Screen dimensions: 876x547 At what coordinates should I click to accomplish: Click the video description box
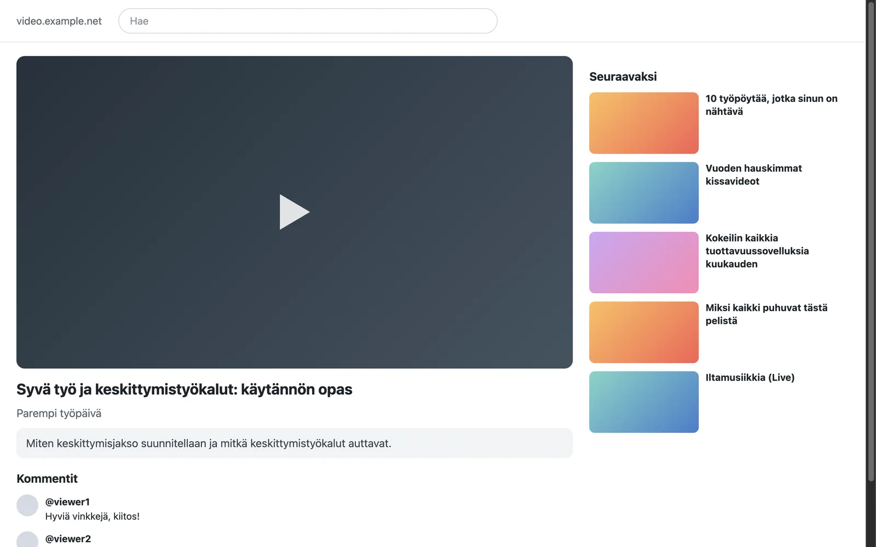pos(295,443)
